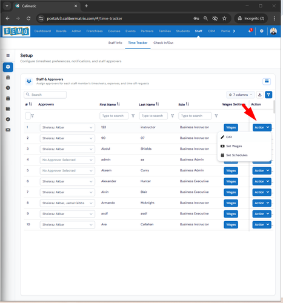Screen dimensions: 283x303
Task: Bookmark page with the star icon
Action: pos(224,18)
